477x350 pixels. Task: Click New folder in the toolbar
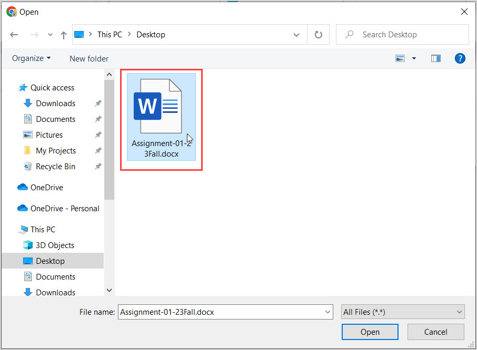(89, 59)
